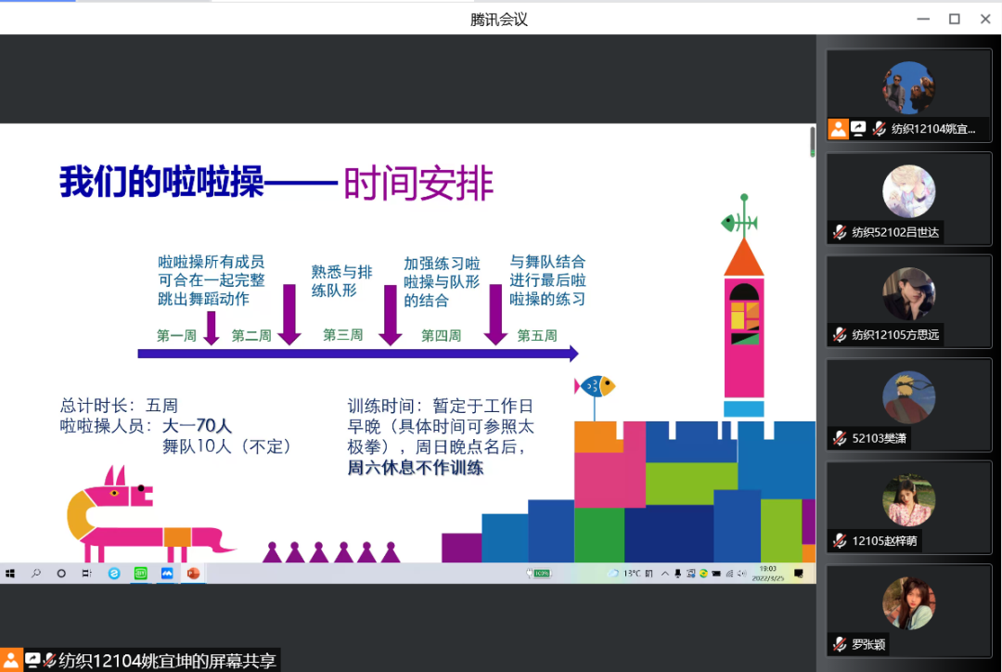Viewport: 1002px width, 672px height.
Task: Click the screen-sharing icon in the first participant tile
Action: click(x=858, y=130)
